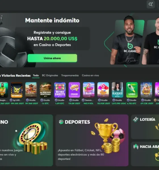Click the candlestick chart icon by Hacia Aba
159x170 pixels.
[136, 146]
